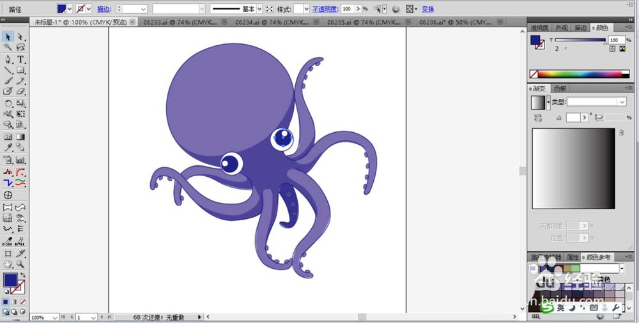Open the 透明度 panel tab
This screenshot has height=323, width=639.
[x=539, y=27]
